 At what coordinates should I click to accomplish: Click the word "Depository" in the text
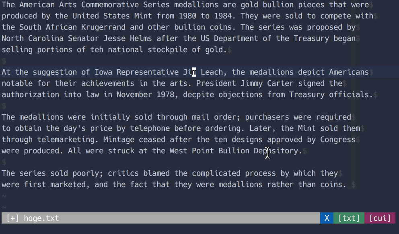[276, 151]
